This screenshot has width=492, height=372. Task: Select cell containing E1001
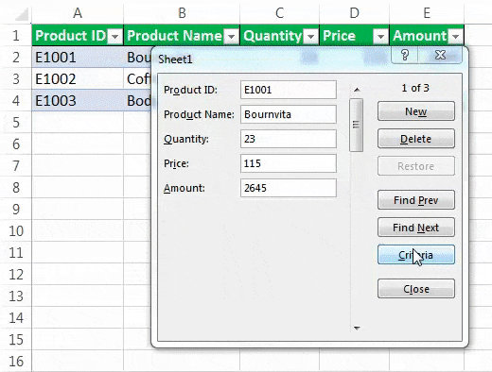[78, 58]
